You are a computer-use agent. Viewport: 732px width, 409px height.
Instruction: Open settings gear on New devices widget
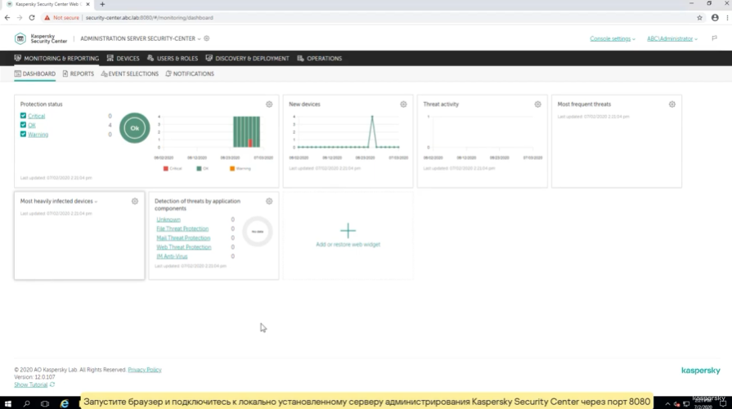(403, 104)
